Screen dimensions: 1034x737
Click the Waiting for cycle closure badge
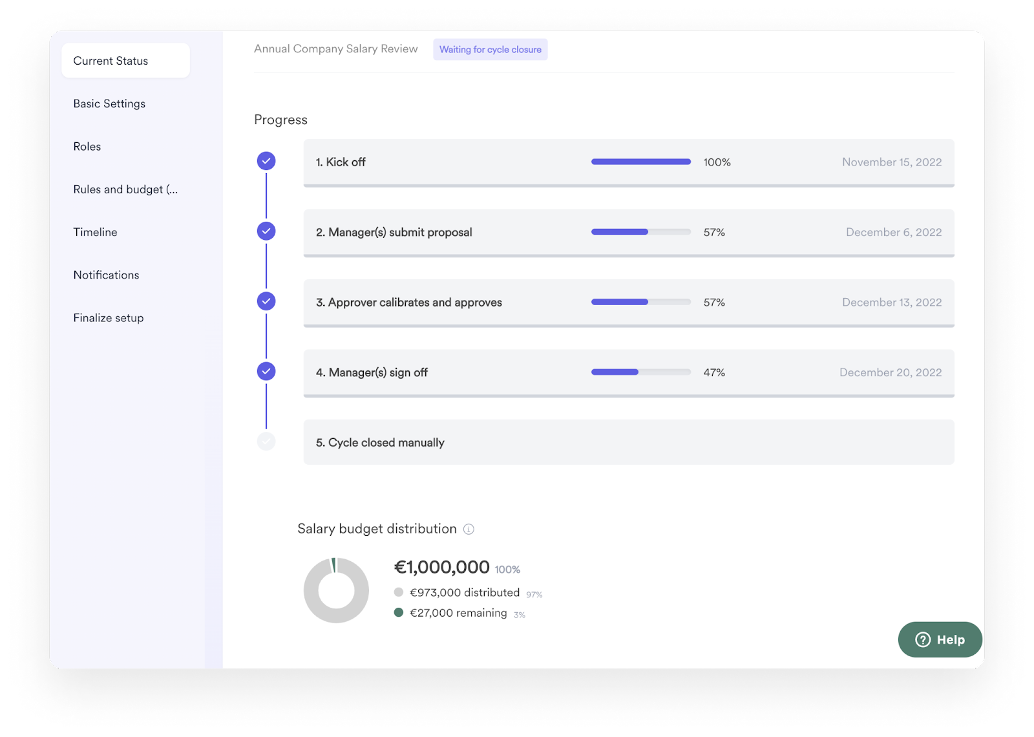coord(491,50)
